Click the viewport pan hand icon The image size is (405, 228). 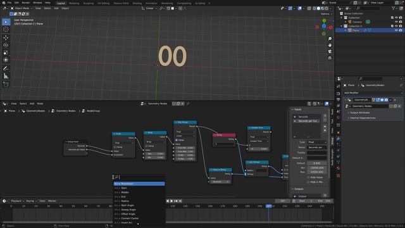point(330,45)
